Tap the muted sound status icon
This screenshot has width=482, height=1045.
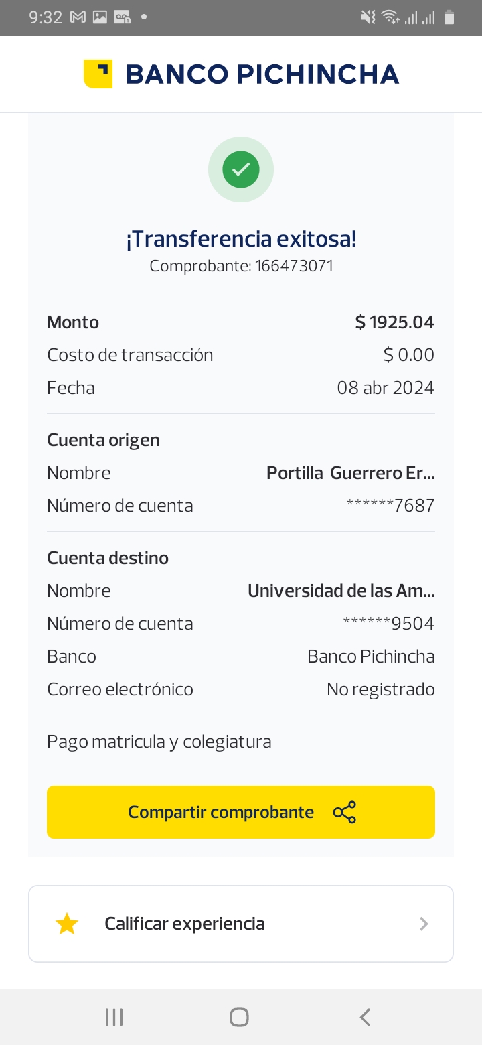coord(368,17)
